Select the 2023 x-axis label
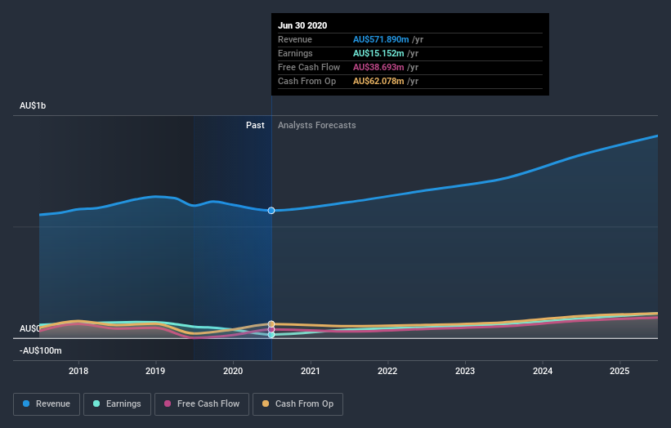Viewport: 671px width, 428px height. 465,371
